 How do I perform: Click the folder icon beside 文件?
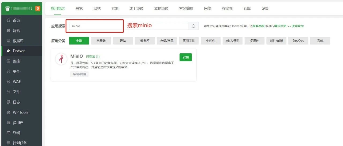click(x=8, y=92)
